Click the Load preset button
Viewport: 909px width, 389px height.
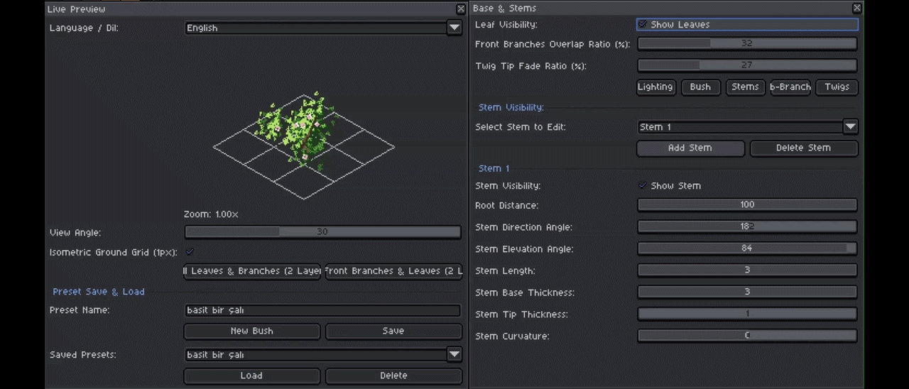click(x=252, y=376)
